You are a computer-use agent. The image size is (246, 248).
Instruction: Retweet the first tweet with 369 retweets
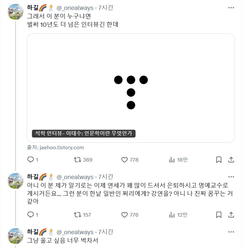(x=78, y=160)
